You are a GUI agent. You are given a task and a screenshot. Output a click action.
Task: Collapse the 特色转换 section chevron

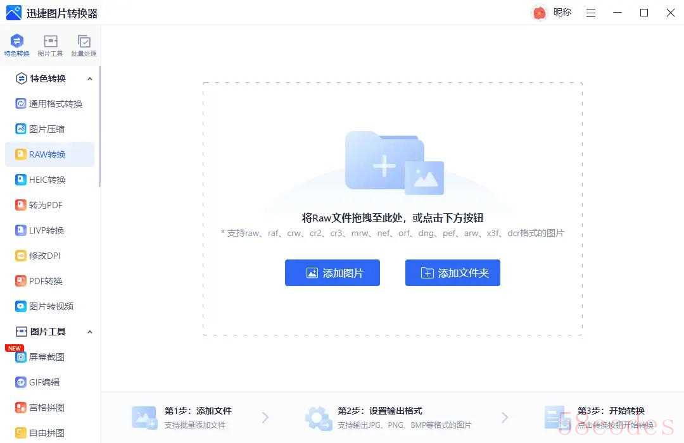tap(89, 78)
